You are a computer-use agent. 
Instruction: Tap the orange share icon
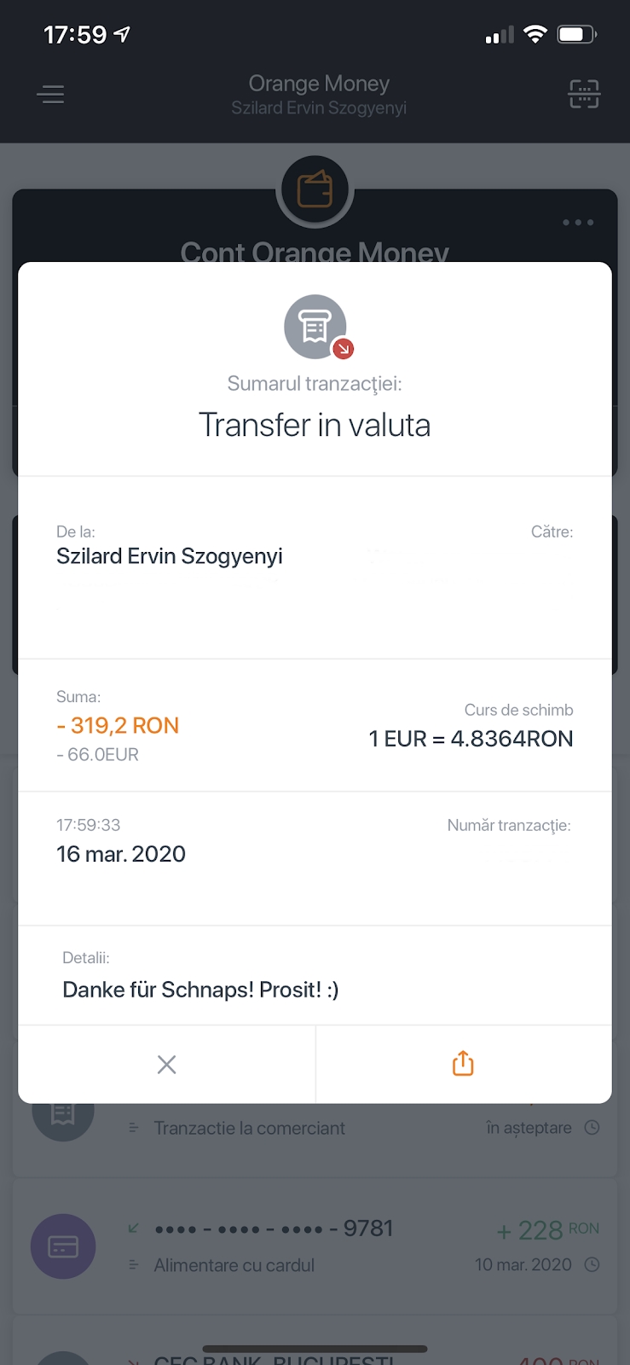pyautogui.click(x=463, y=1064)
